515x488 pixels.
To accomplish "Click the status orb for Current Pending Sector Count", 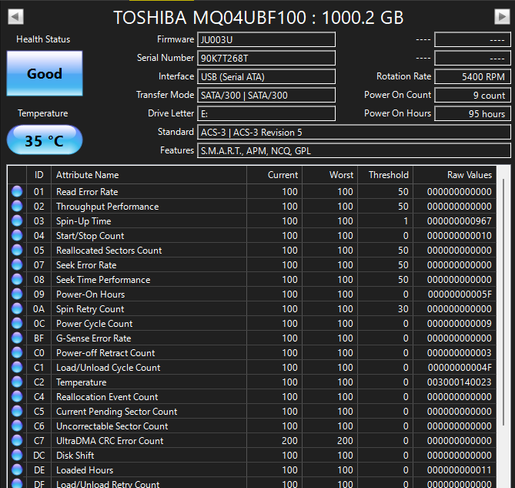I will pyautogui.click(x=17, y=411).
